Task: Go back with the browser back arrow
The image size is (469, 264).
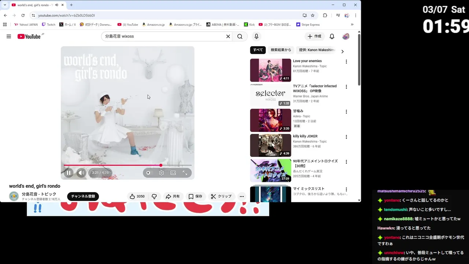Action: pos(5,15)
